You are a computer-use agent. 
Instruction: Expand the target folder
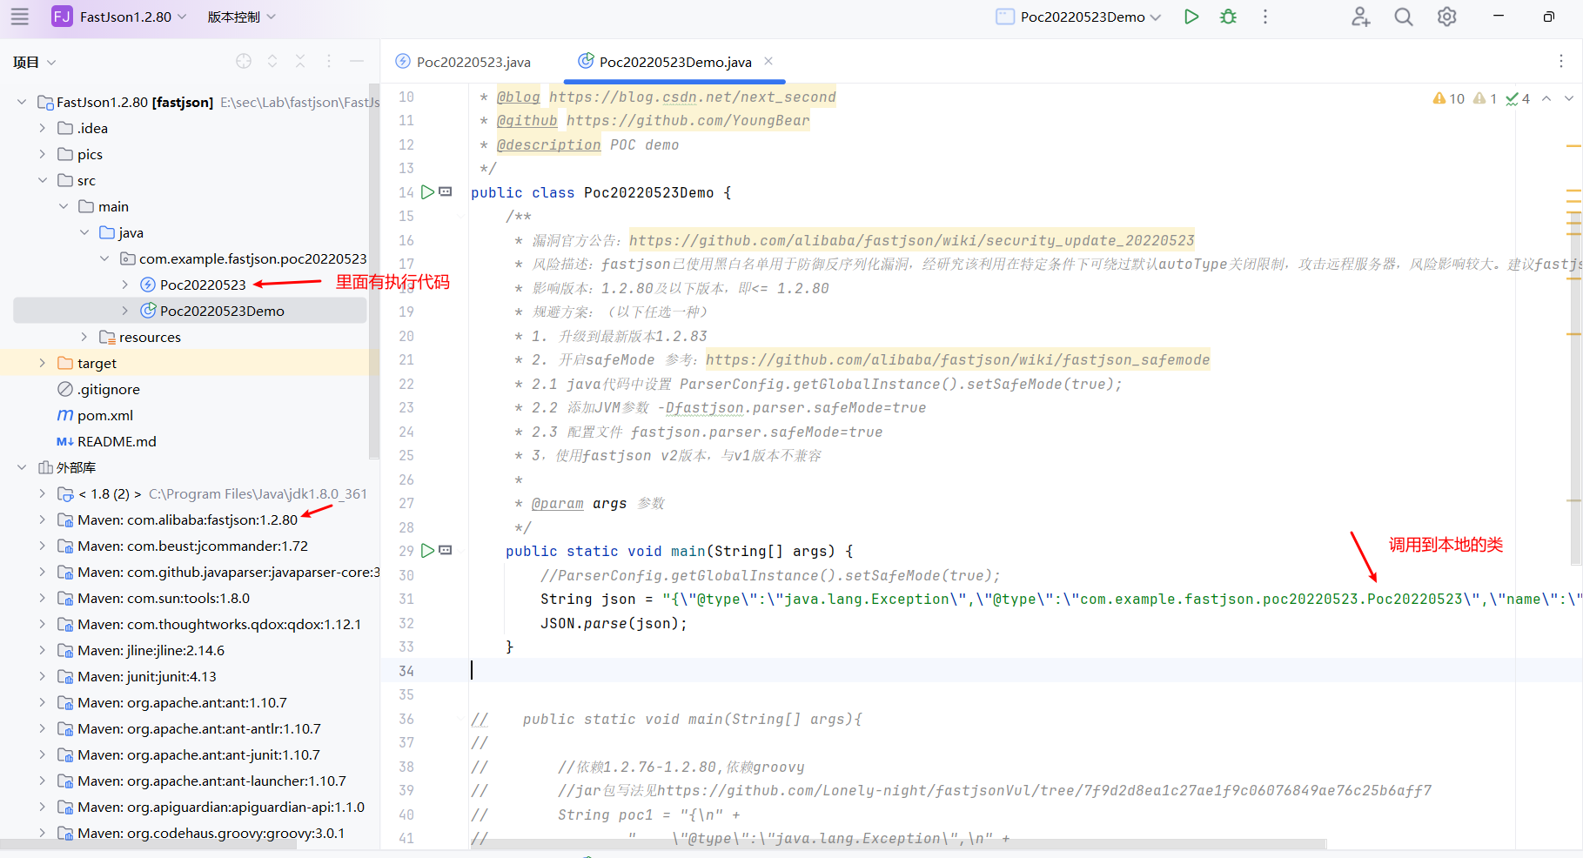(x=43, y=363)
